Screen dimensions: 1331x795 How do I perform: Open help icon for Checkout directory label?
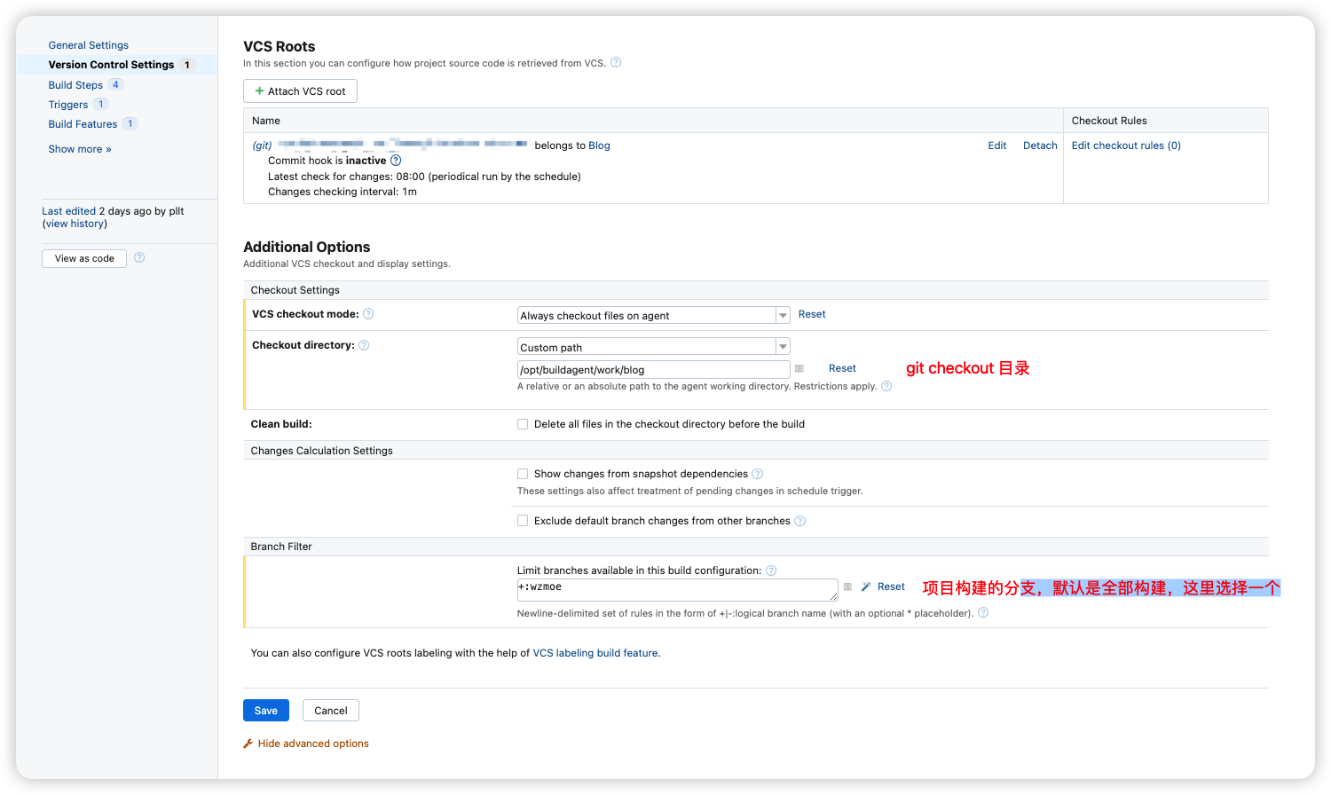coord(364,345)
